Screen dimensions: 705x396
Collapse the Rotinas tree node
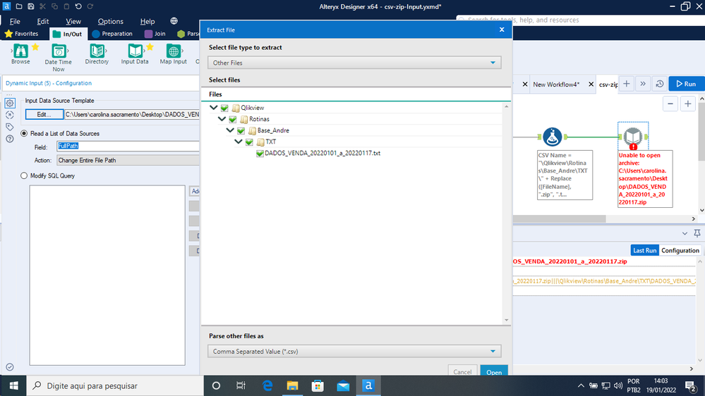click(222, 118)
